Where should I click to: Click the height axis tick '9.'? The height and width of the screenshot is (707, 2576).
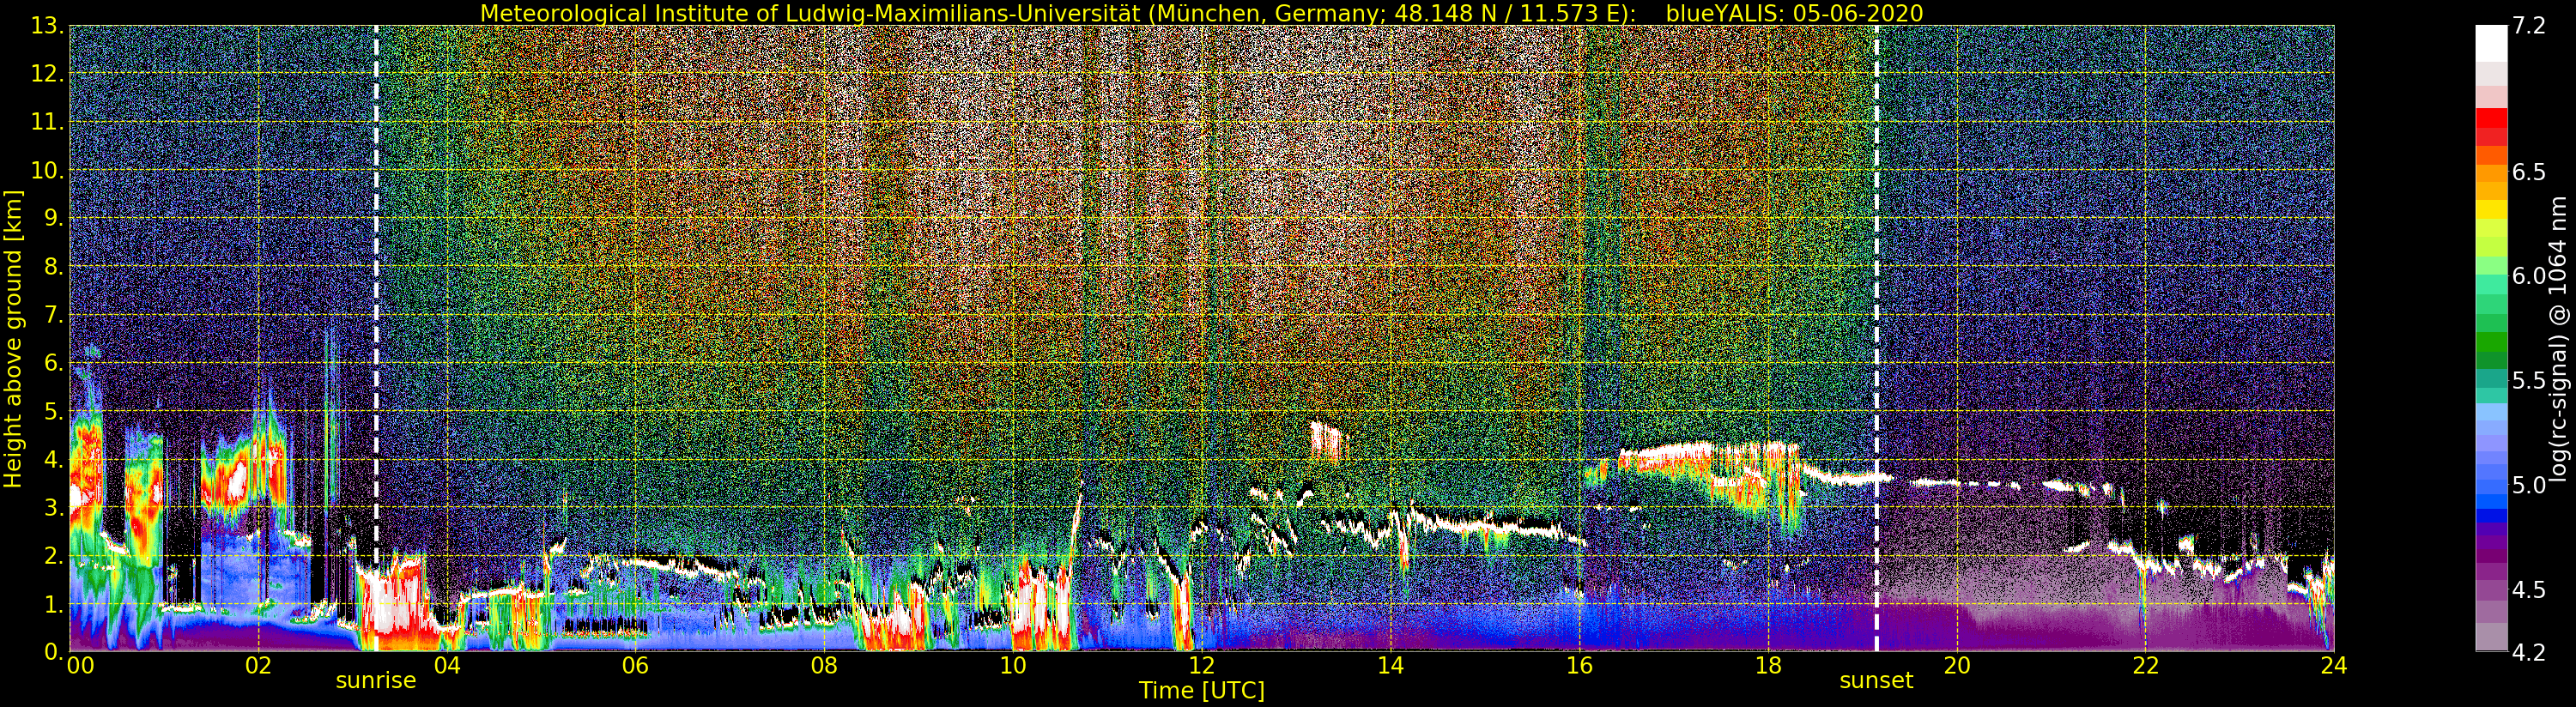coord(54,218)
